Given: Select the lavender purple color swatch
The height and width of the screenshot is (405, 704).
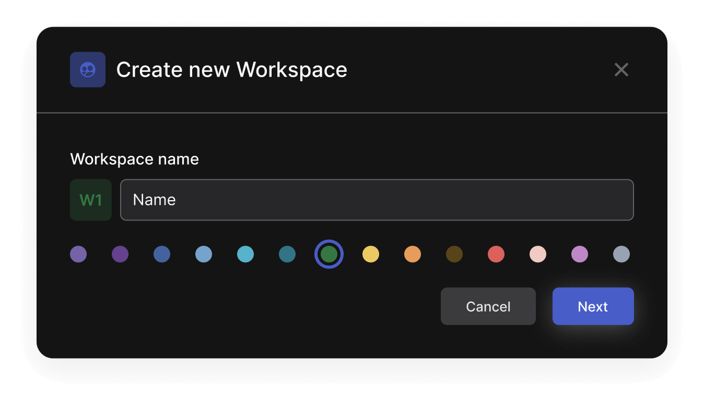Looking at the screenshot, I should (78, 254).
